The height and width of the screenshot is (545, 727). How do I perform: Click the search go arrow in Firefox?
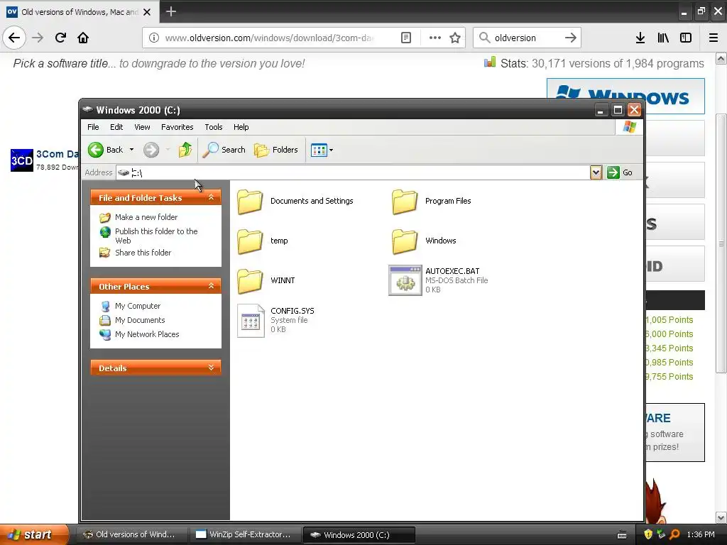tap(571, 38)
